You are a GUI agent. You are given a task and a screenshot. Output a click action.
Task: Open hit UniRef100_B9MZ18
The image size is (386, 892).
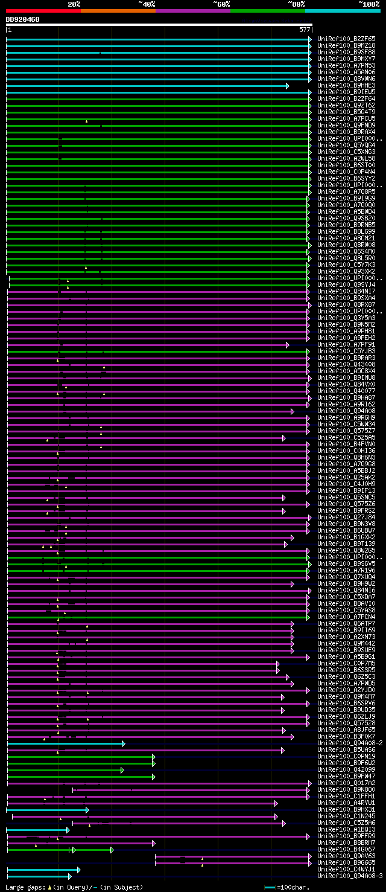point(346,46)
